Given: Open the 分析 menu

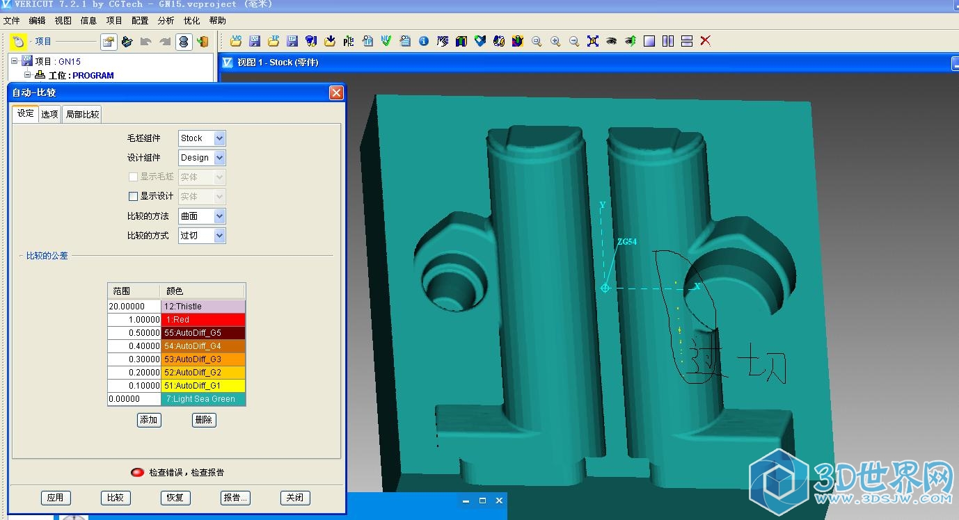Looking at the screenshot, I should (166, 21).
